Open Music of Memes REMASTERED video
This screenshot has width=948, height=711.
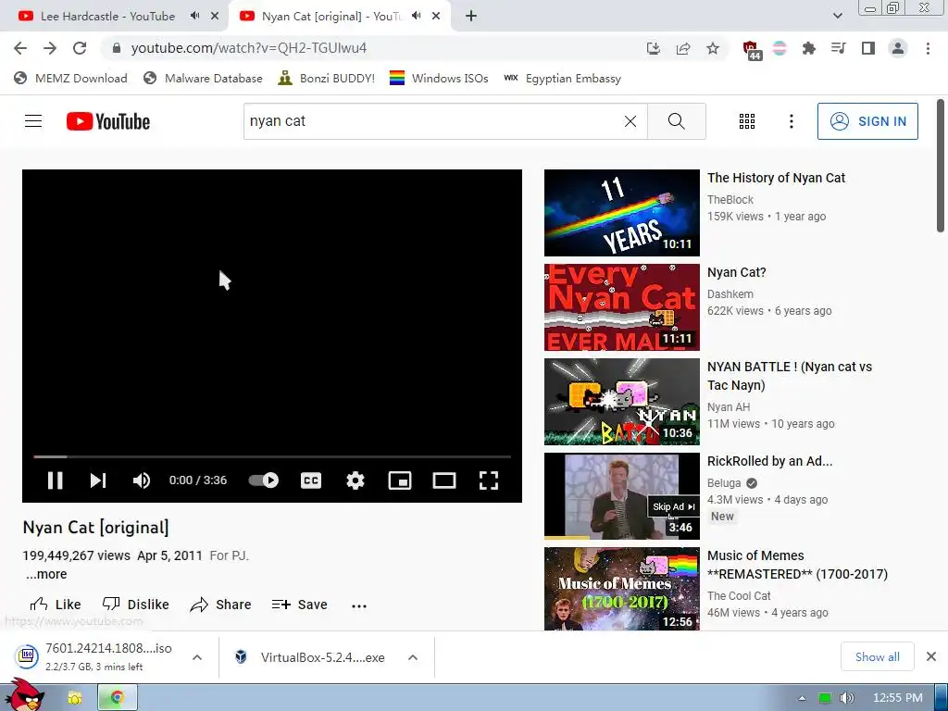(797, 565)
